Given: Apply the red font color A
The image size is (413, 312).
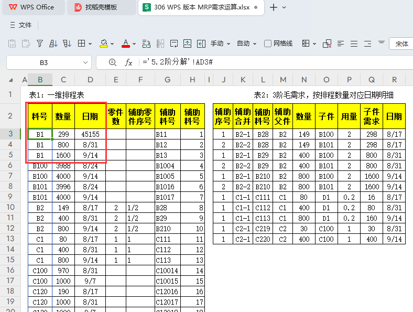Looking at the screenshot, I should 126,44.
